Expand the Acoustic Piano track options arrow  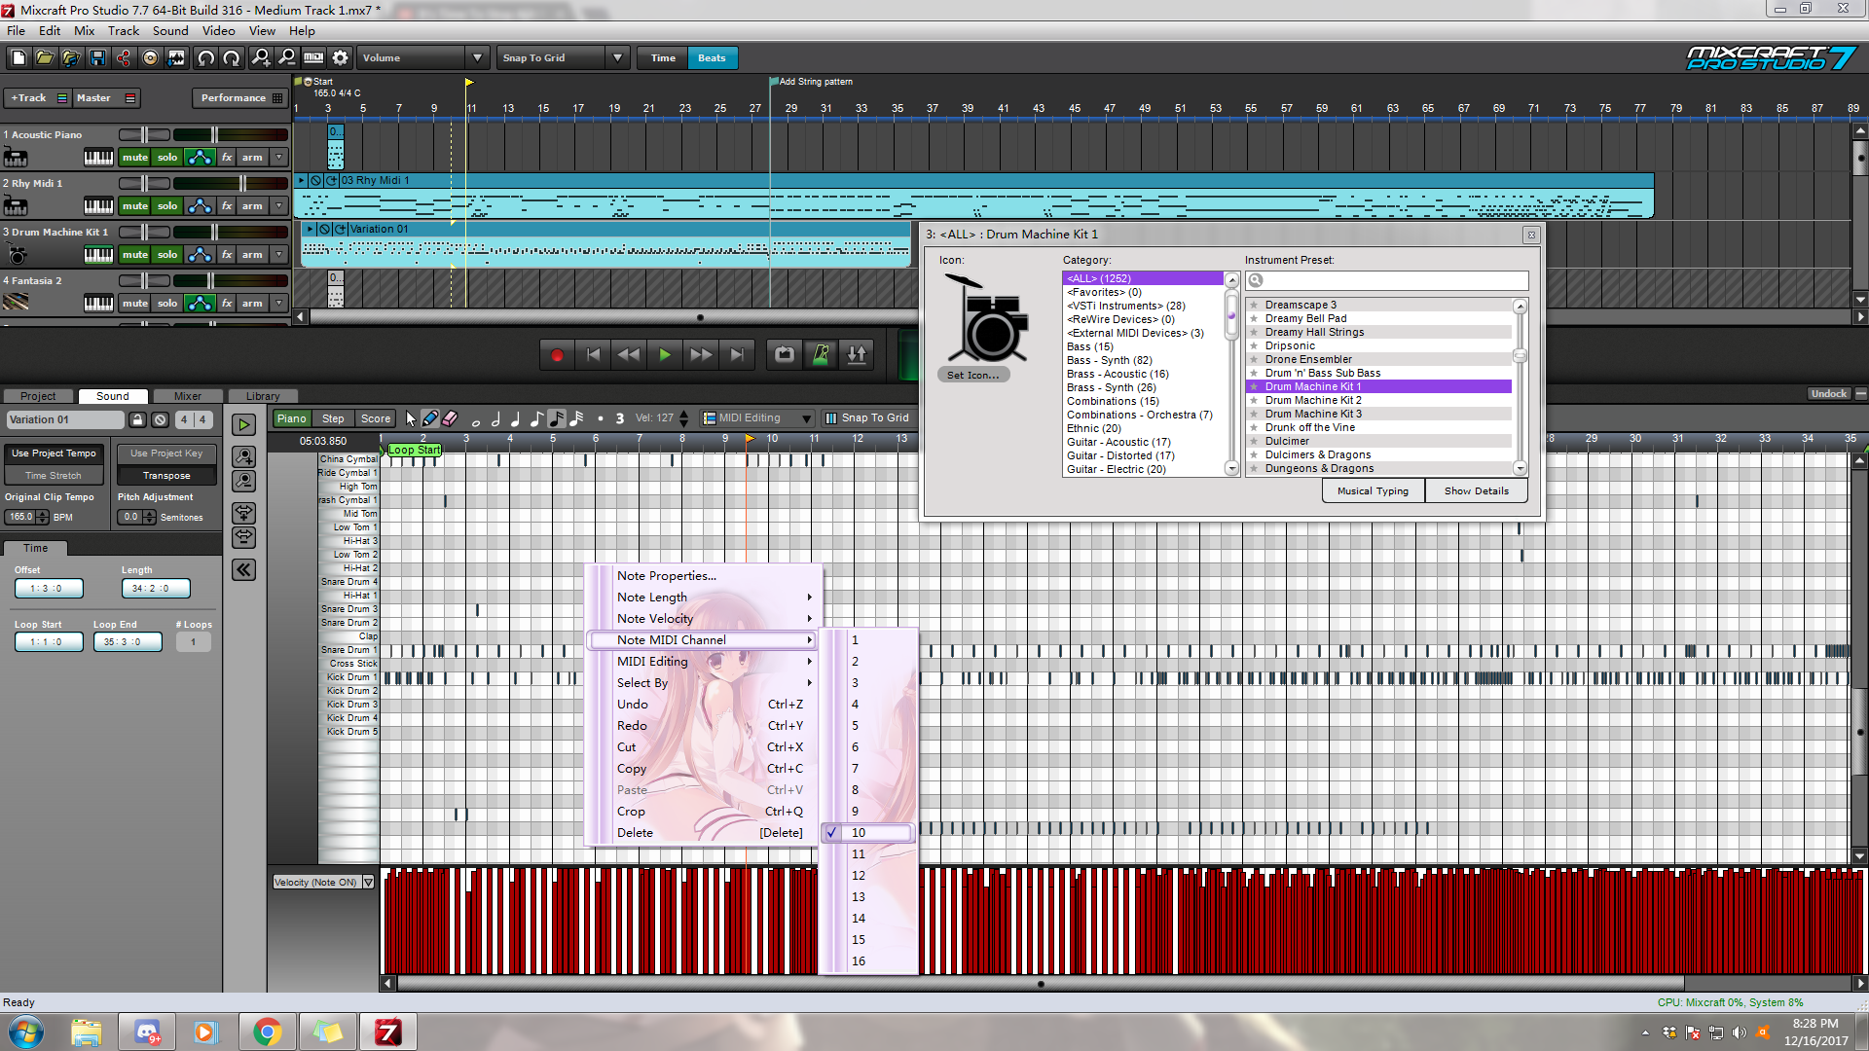(x=279, y=157)
